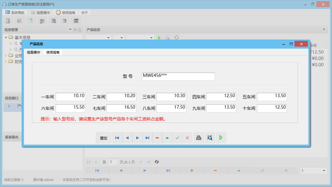Image resolution: width=332 pixels, height=187 pixels.
Task: Run the green execute arrow in the dialog
Action: click(221, 138)
